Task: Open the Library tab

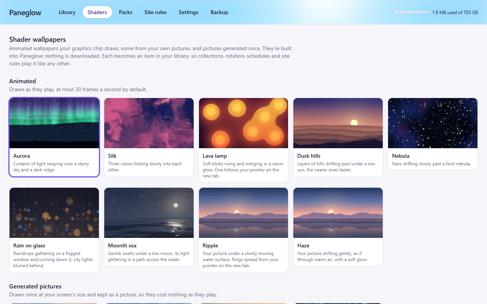Action: point(67,12)
